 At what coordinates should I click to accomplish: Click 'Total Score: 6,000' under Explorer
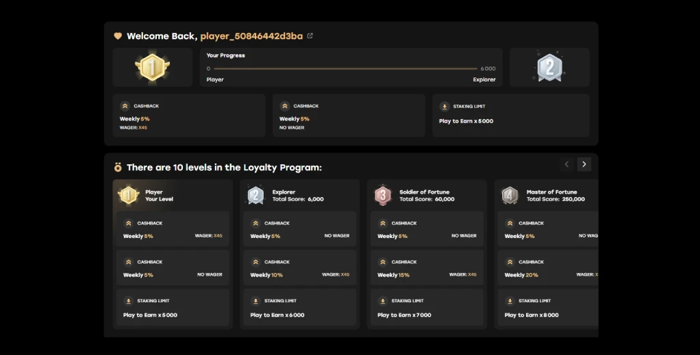tap(298, 199)
